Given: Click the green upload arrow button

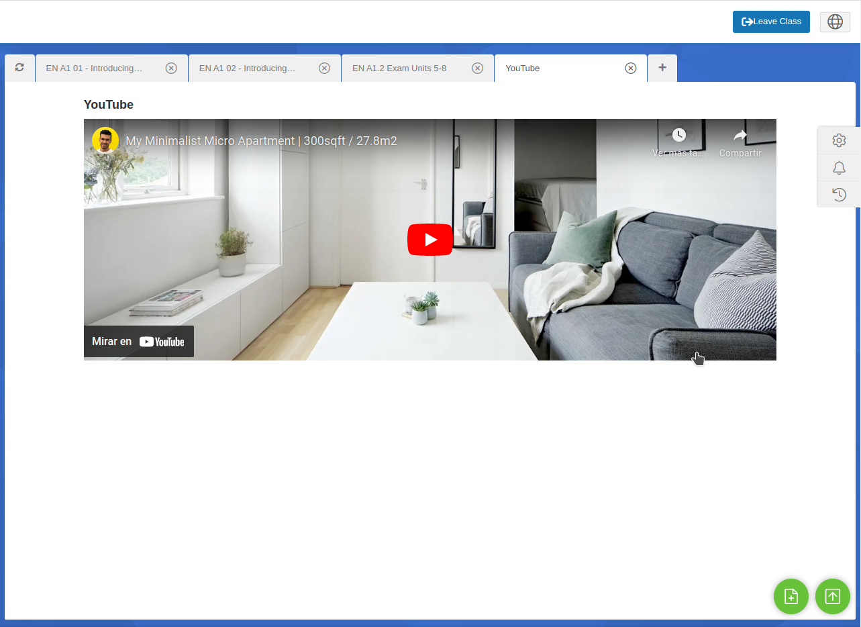Looking at the screenshot, I should point(833,596).
